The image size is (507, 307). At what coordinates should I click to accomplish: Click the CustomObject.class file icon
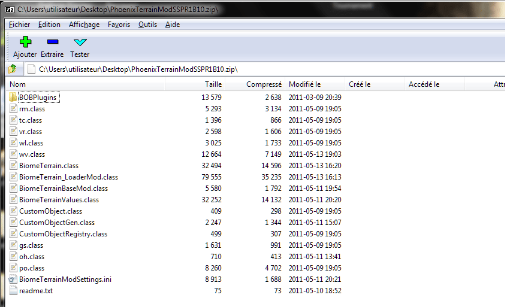(x=13, y=211)
